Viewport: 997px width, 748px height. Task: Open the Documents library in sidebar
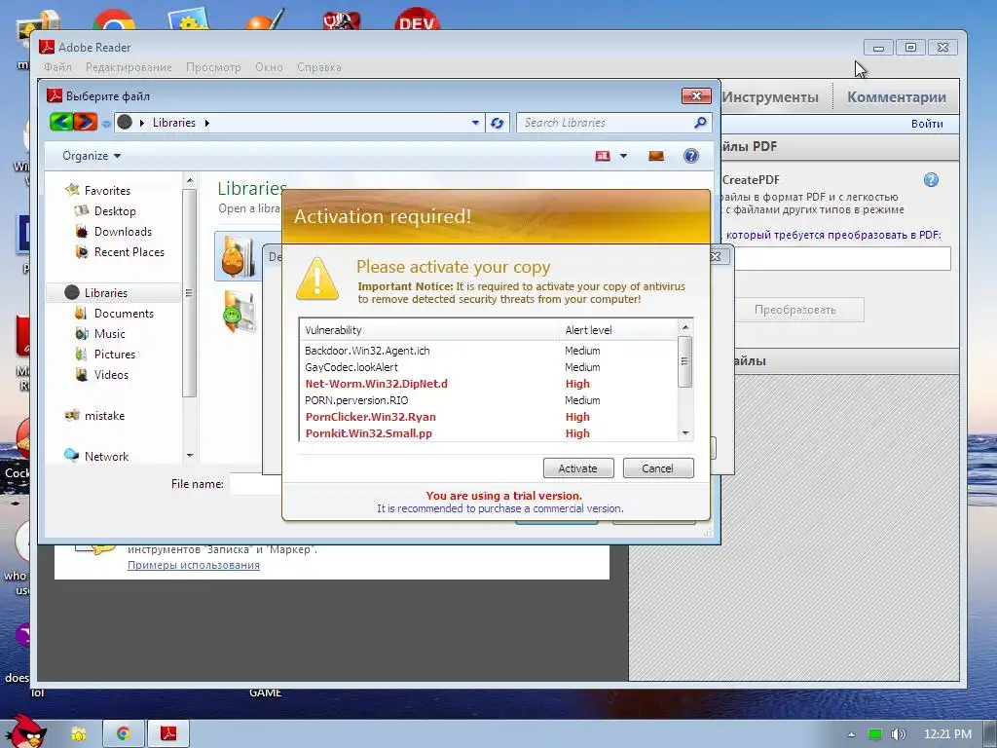pos(124,314)
